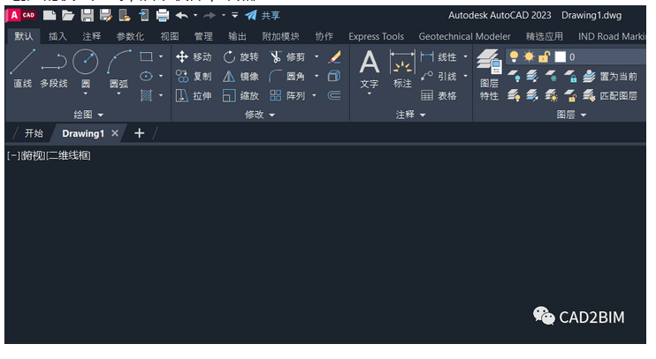The image size is (656, 359).
Task: Open the Default (默认) ribbon tab
Action: pyautogui.click(x=23, y=37)
